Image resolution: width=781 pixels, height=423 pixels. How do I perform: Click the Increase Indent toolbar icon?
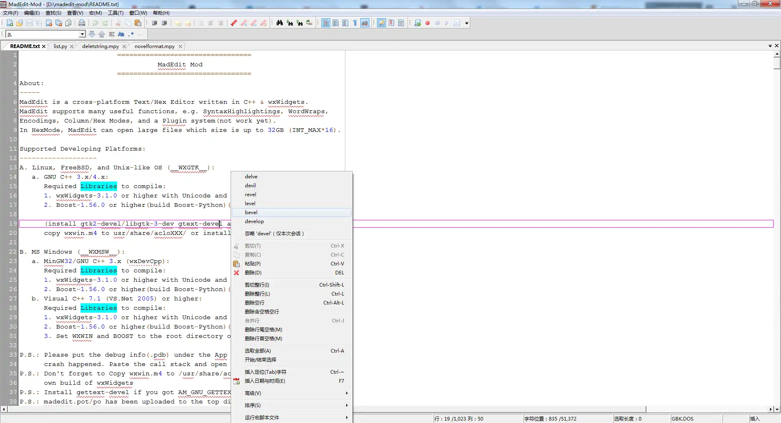point(155,23)
